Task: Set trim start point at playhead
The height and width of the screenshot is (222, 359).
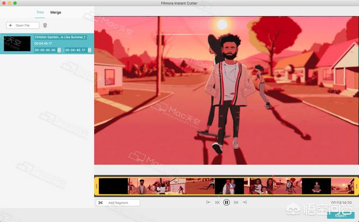Action: [208, 202]
